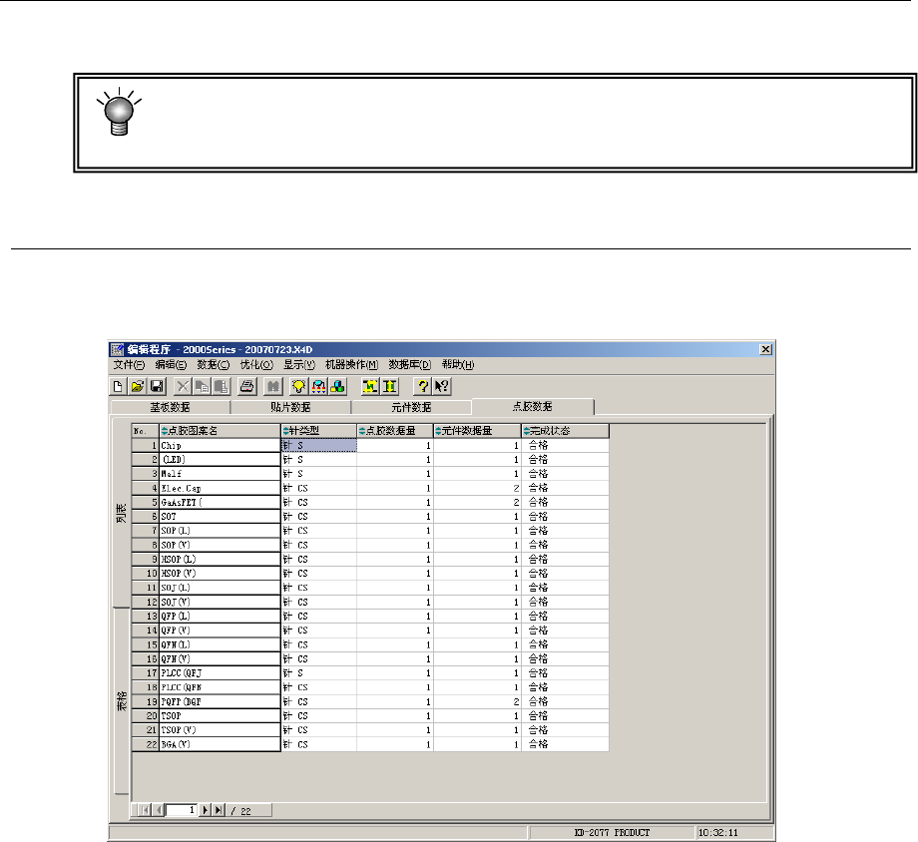Click the Cut scissors toolbar icon
The image size is (918, 842).
[x=183, y=386]
